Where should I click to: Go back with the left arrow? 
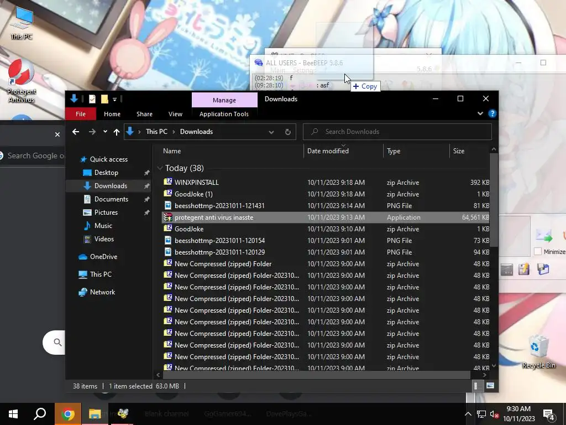pyautogui.click(x=75, y=132)
